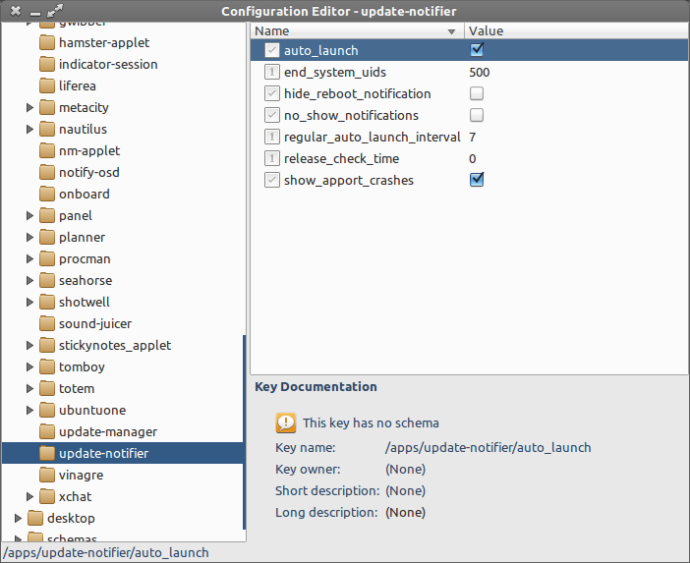Click the notify-osd folder icon
This screenshot has width=690, height=563.
point(46,172)
